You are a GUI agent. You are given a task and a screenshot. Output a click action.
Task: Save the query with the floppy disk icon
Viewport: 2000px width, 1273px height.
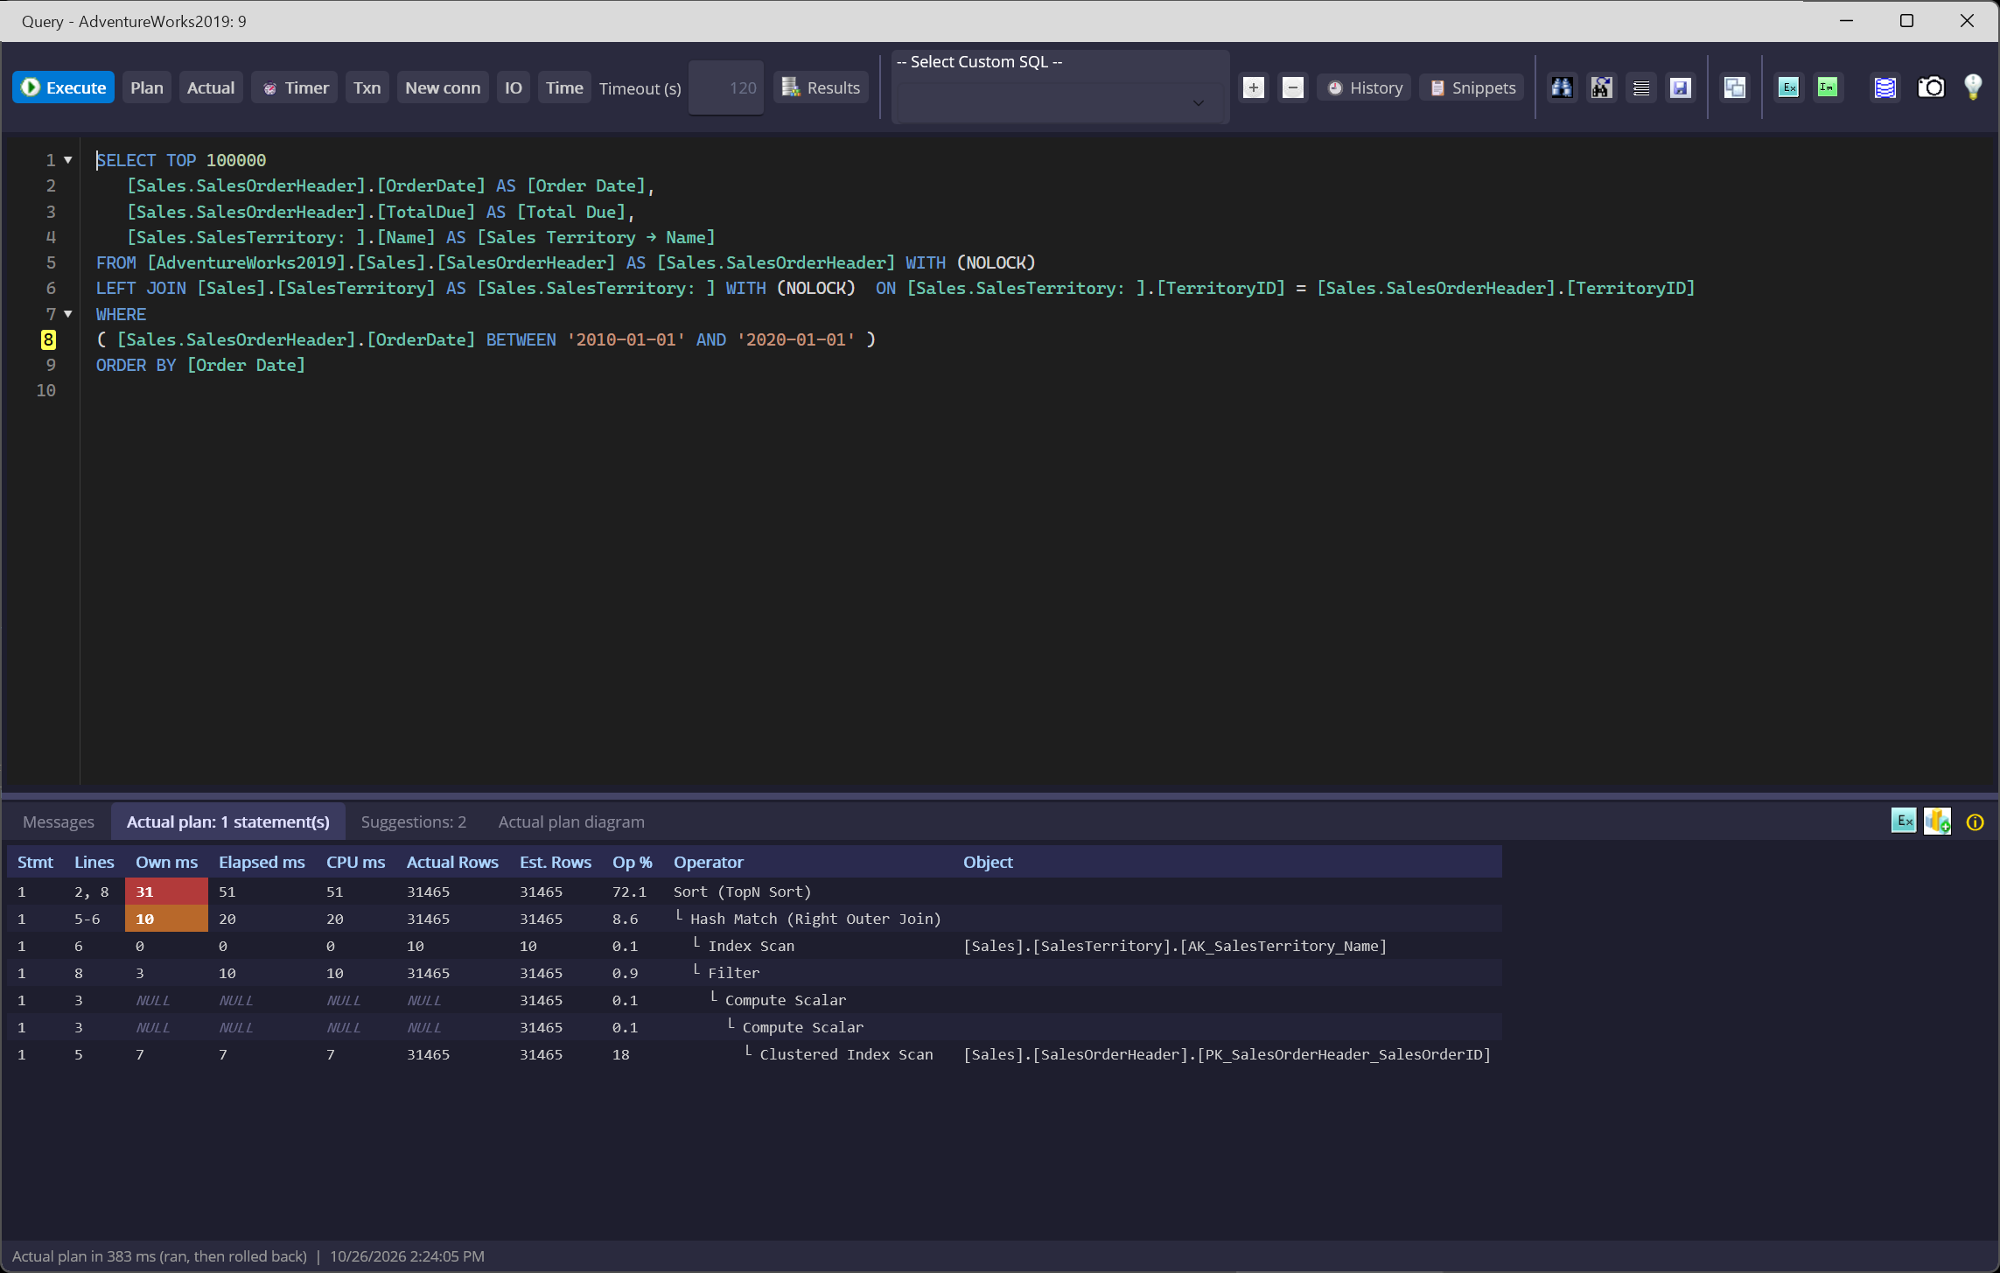[x=1681, y=87]
